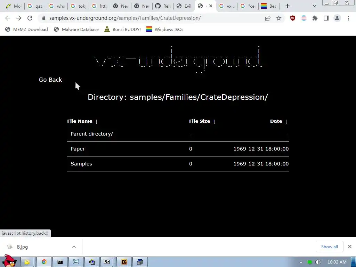Image resolution: width=356 pixels, height=267 pixels.
Task: Show hidden system tray icons
Action: [301, 262]
